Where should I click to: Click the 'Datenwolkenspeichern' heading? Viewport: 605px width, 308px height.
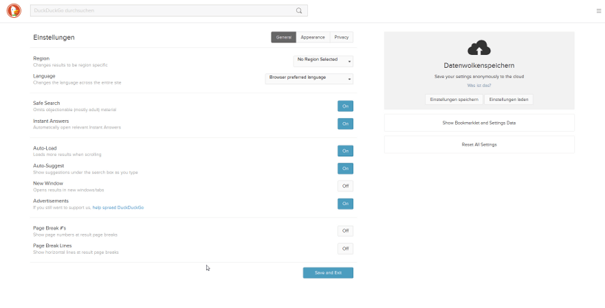(x=478, y=65)
